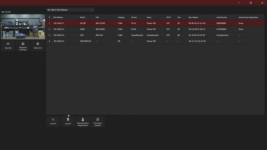Sort by the IPv4 Address column header

click(x=58, y=17)
